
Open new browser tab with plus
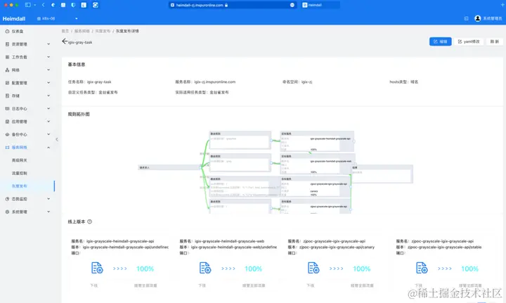(502, 5)
